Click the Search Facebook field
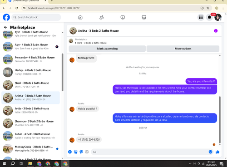227x167 pixels. [x=36, y=17]
